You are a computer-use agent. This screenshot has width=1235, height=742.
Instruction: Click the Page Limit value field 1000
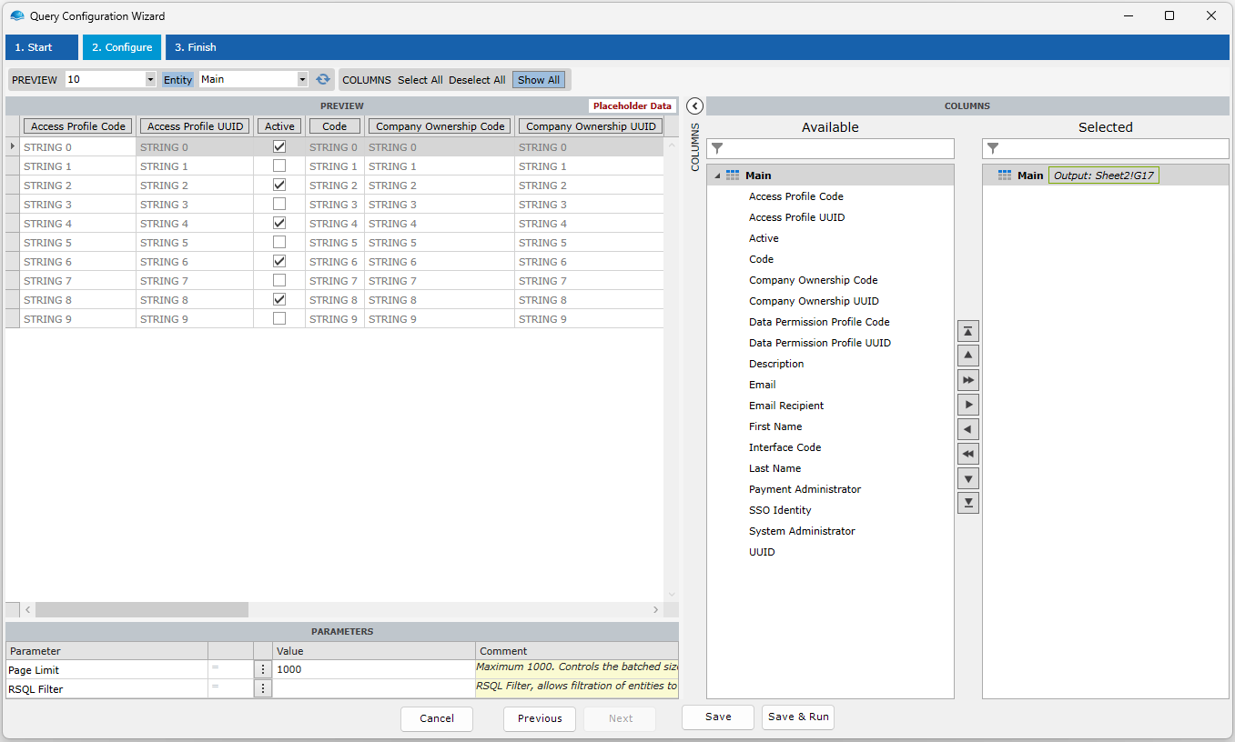pos(373,669)
